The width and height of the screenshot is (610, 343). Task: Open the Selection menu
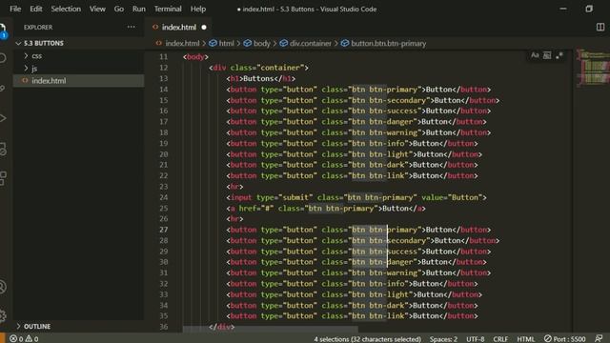point(66,9)
